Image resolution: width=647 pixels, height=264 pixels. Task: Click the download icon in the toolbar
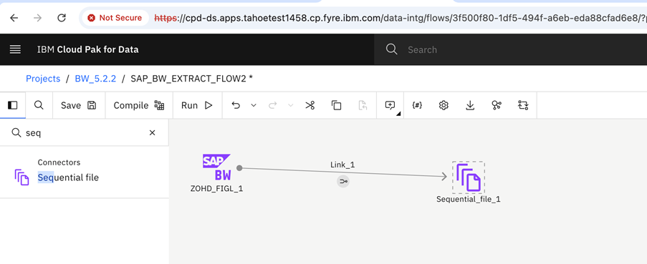coord(470,105)
